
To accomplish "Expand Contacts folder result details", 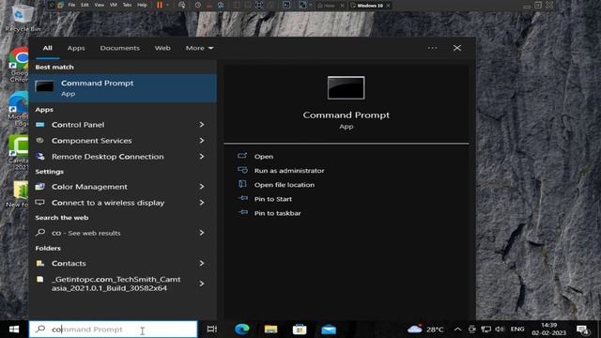I will tap(202, 263).
